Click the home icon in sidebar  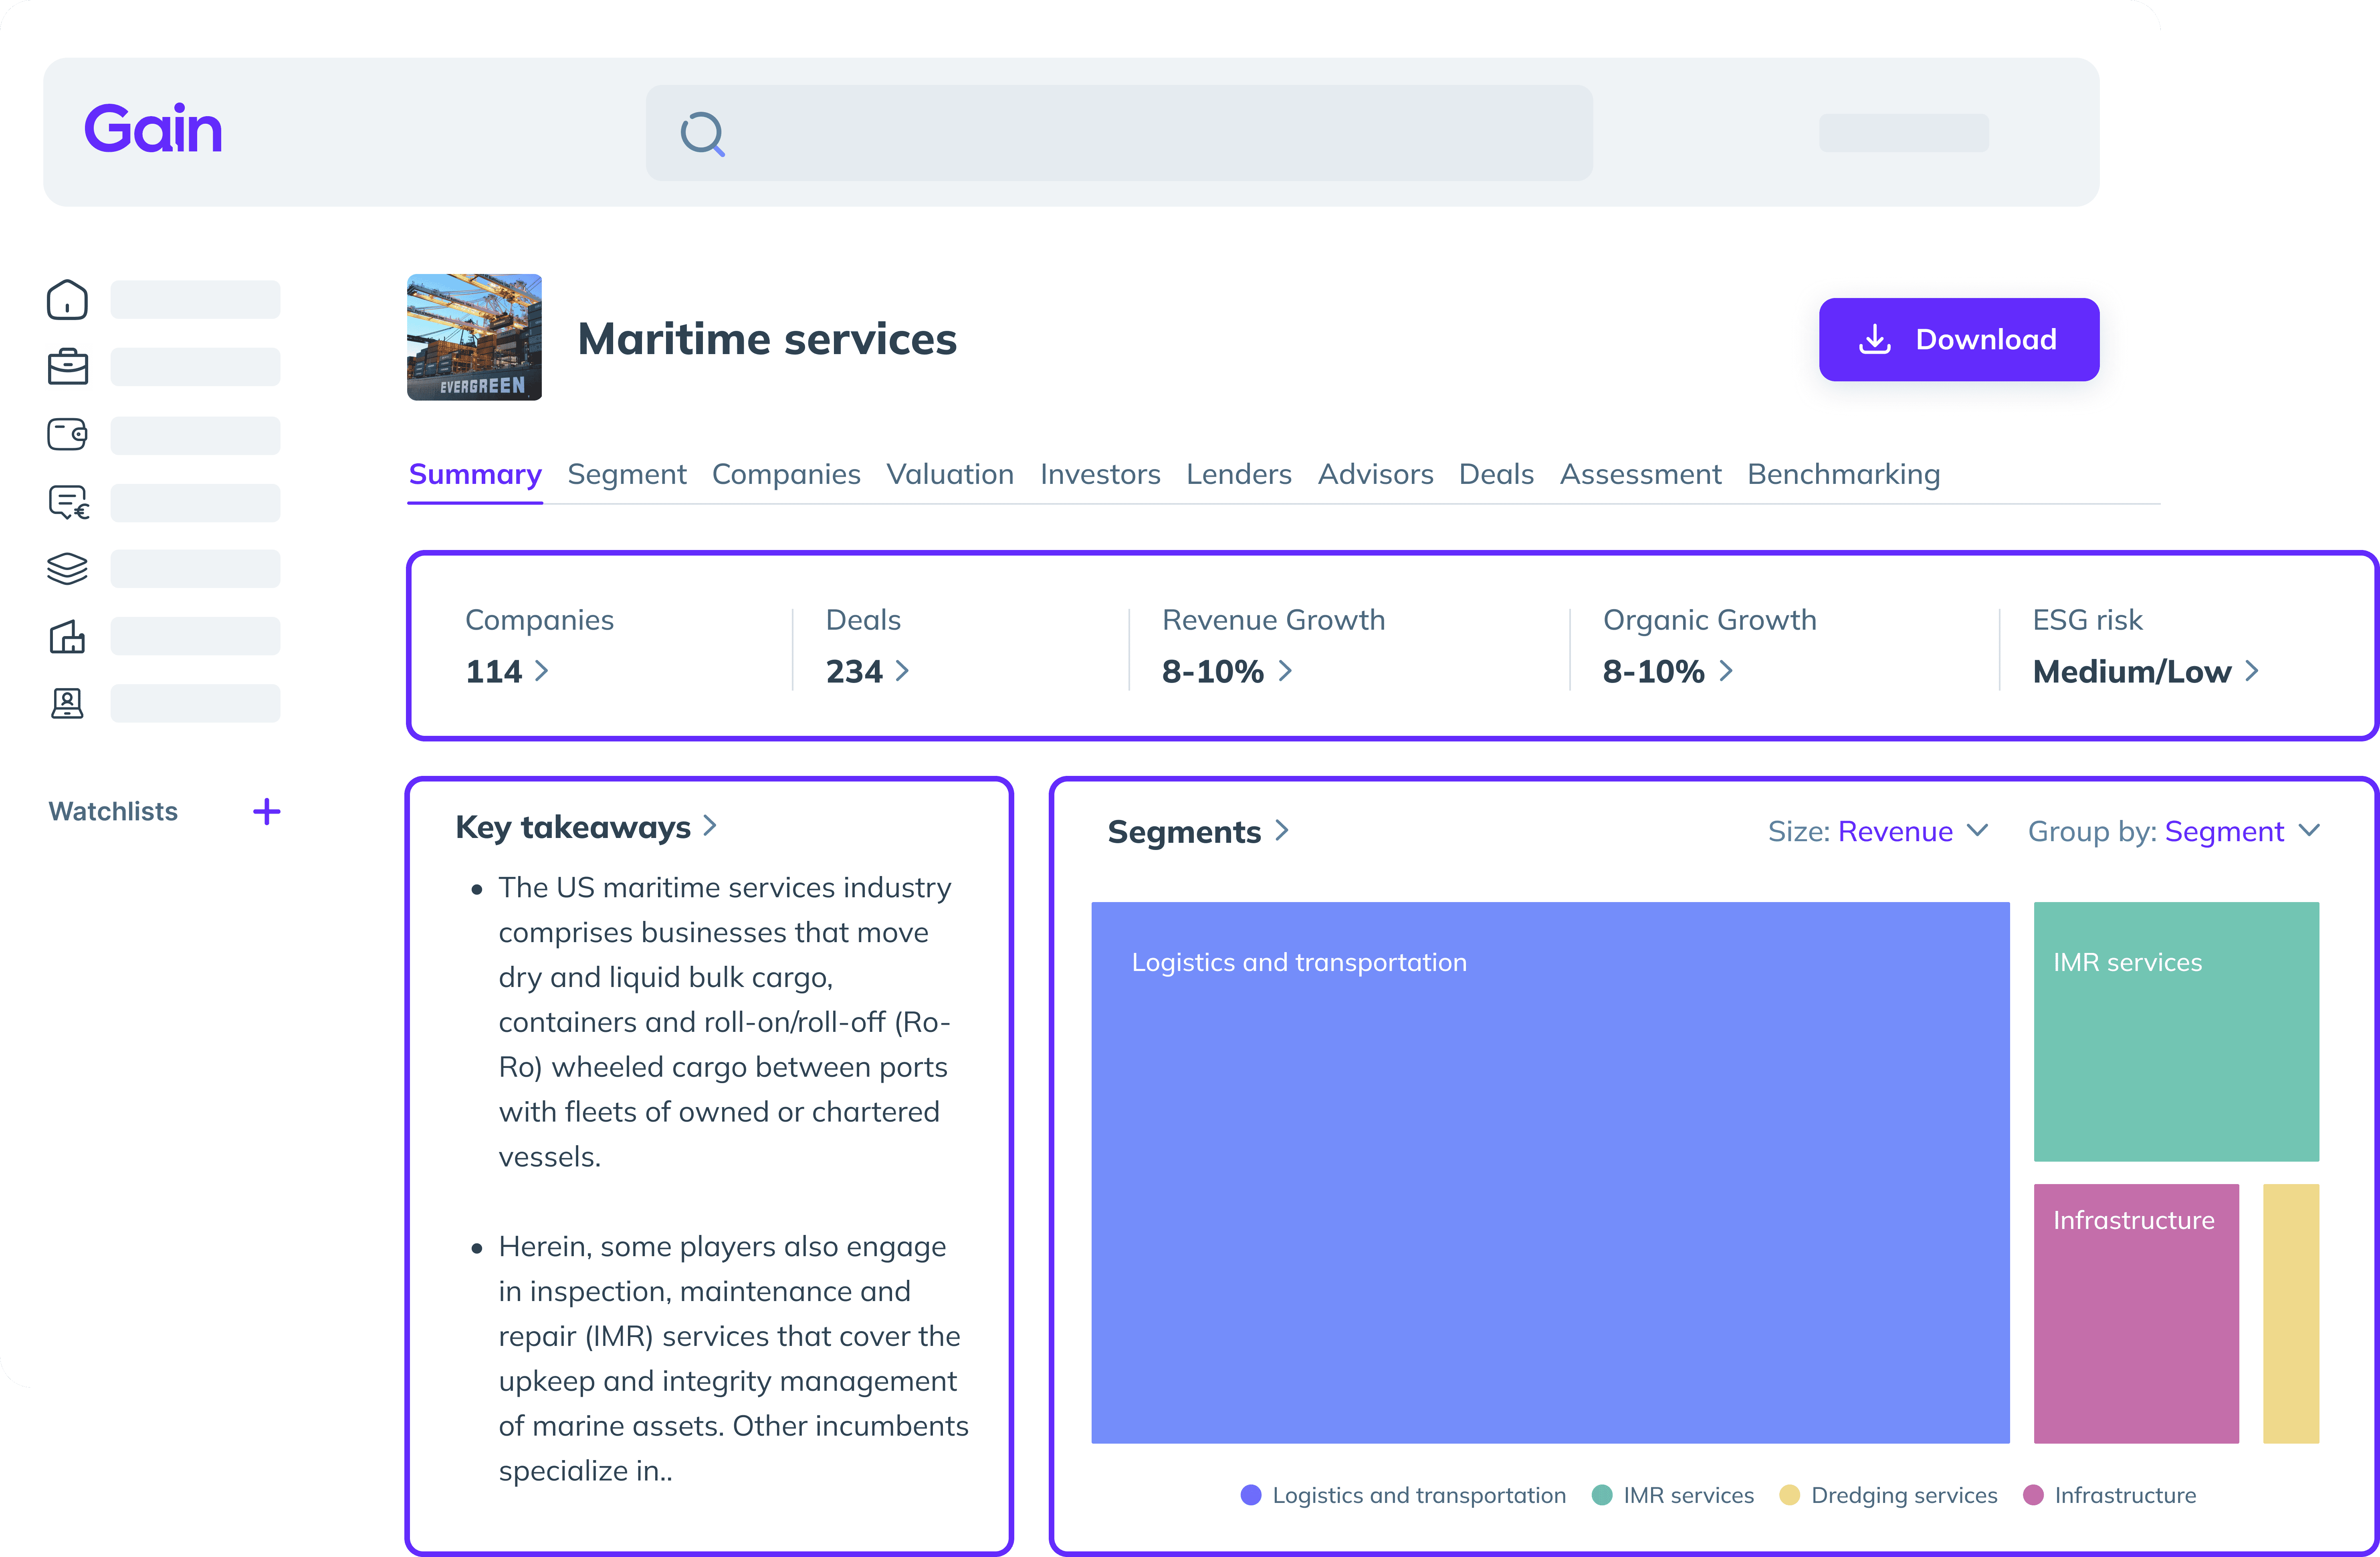(67, 300)
